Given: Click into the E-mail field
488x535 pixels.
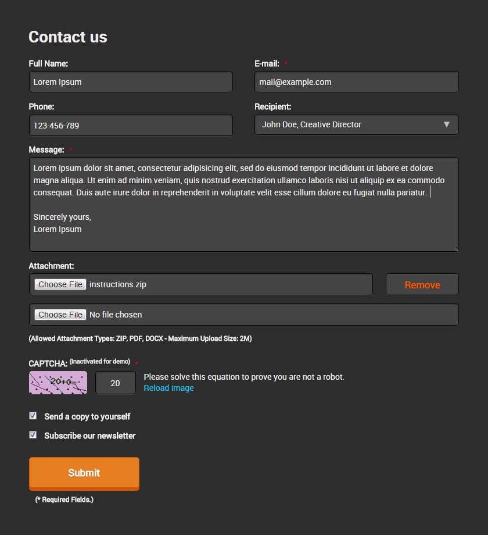Looking at the screenshot, I should (x=357, y=82).
